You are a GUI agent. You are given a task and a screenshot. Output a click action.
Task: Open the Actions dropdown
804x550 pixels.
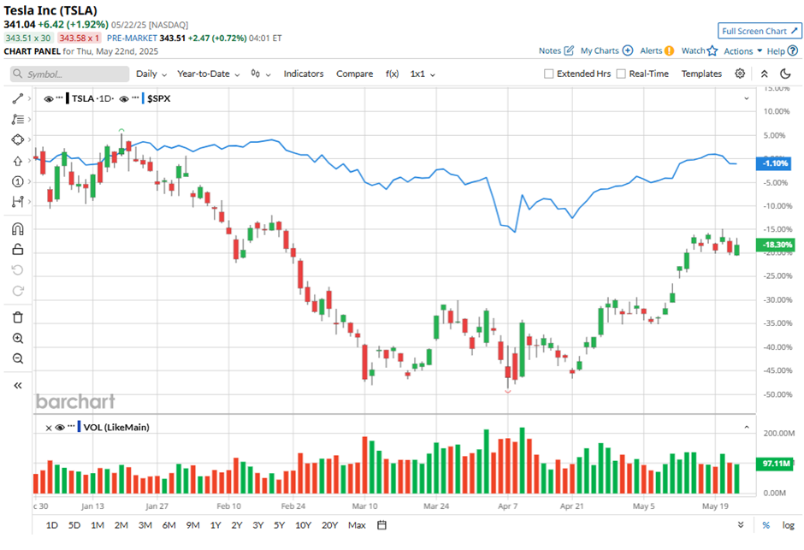tap(742, 51)
